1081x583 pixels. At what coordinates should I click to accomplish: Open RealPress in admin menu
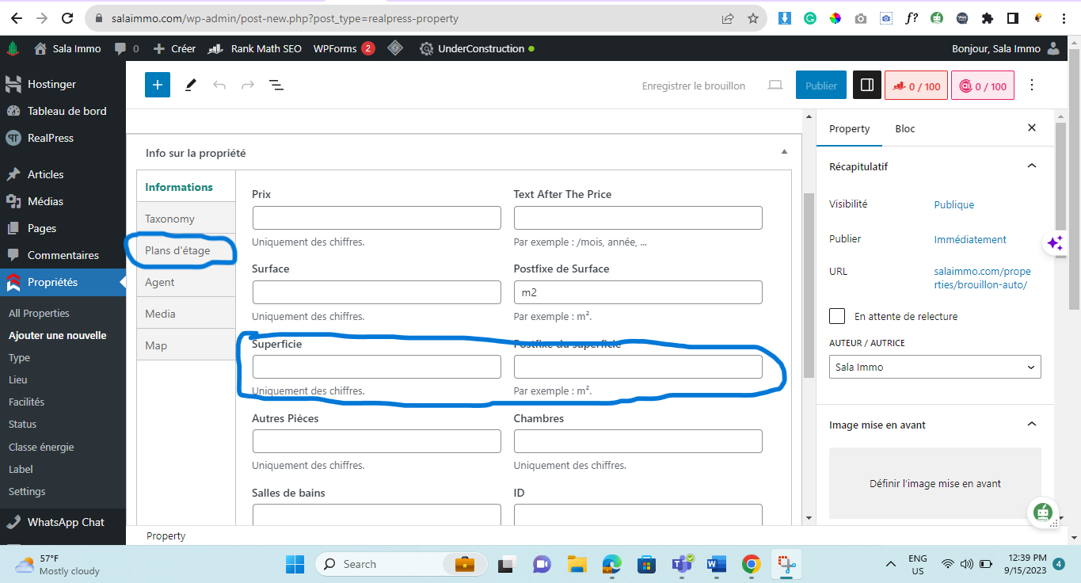(x=51, y=138)
